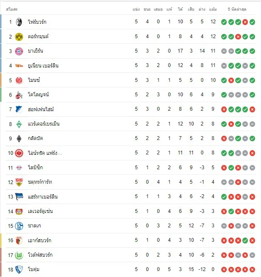Open the Wolfsburg green W logo
This screenshot has width=261, height=277.
pyautogui.click(x=19, y=255)
